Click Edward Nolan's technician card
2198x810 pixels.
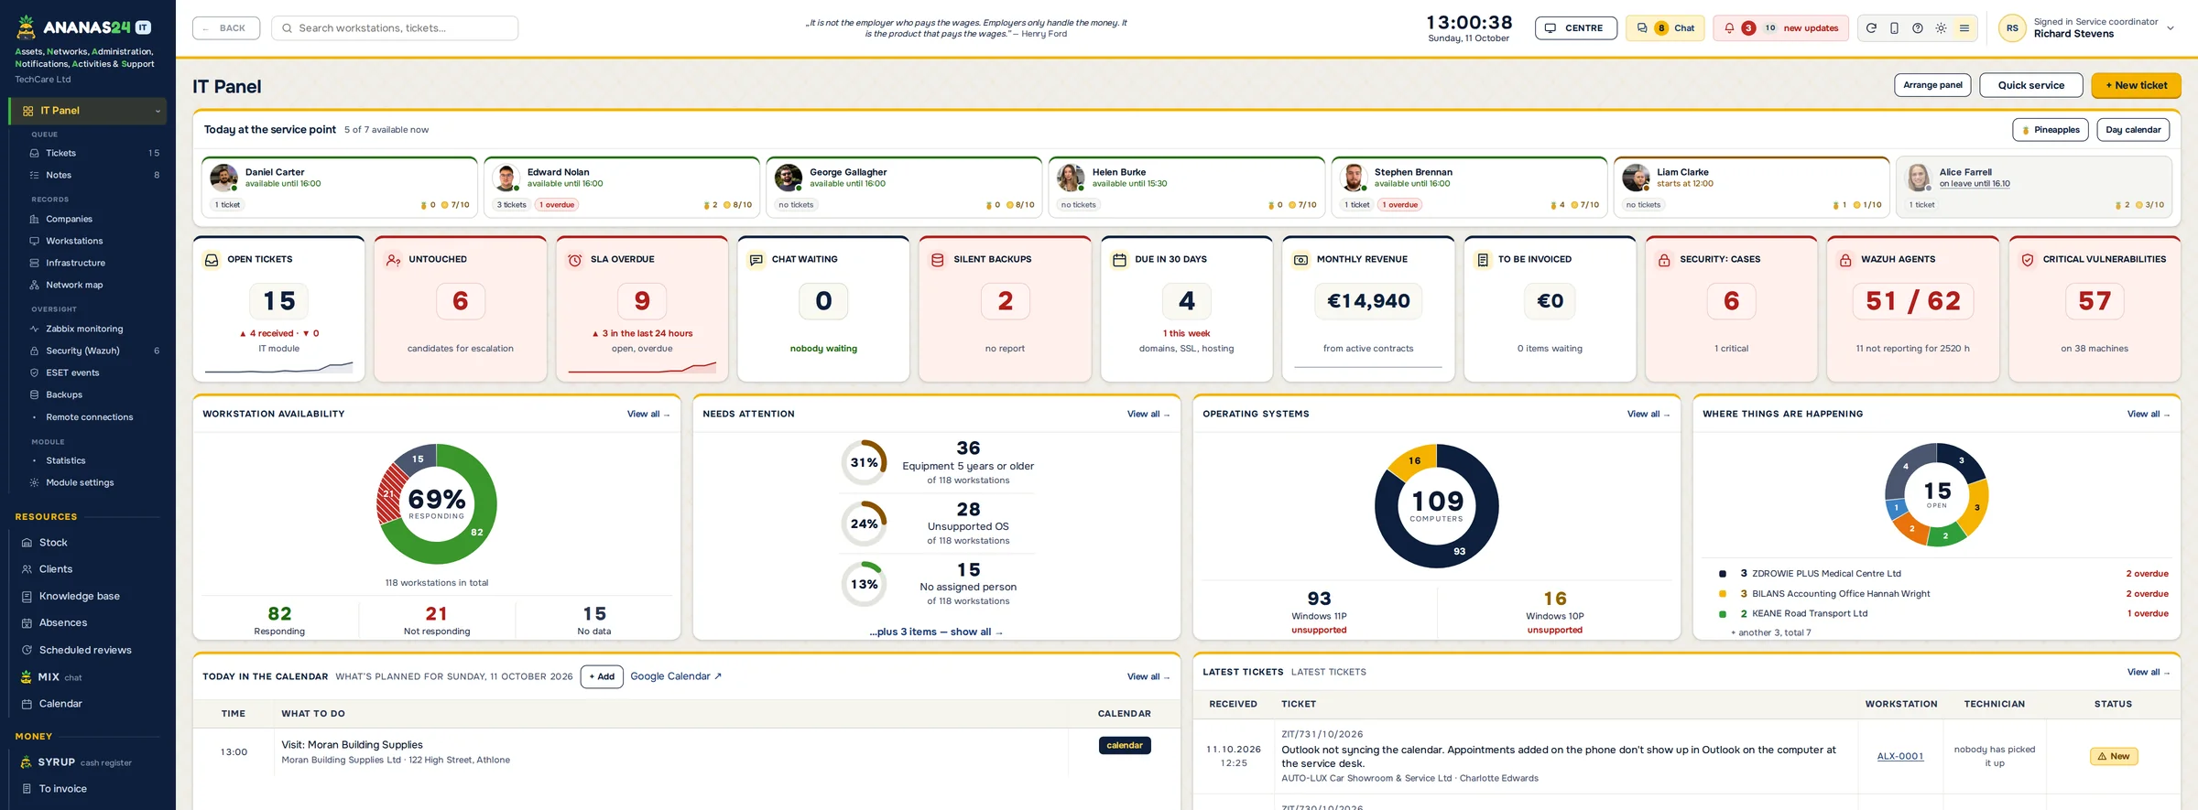click(x=622, y=187)
